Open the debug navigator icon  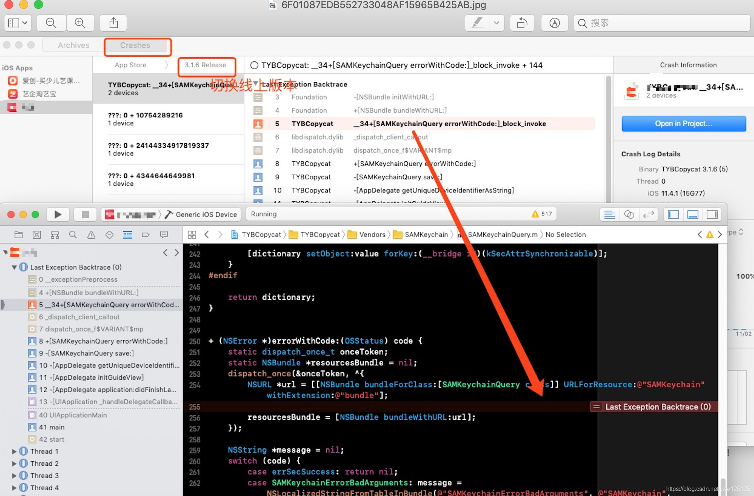127,235
